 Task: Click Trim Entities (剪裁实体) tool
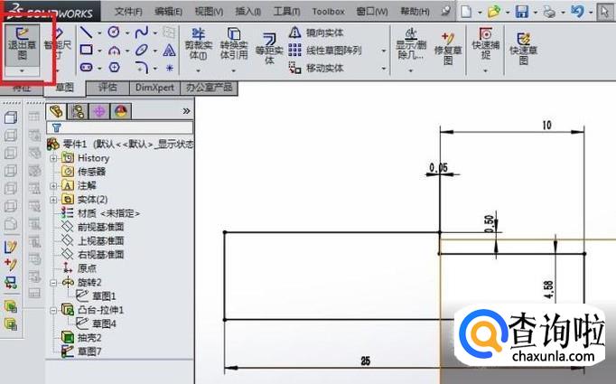pyautogui.click(x=199, y=44)
